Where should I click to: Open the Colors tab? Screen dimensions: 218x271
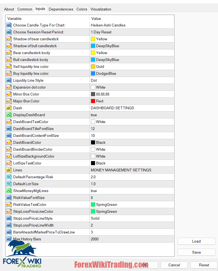[x=82, y=9]
